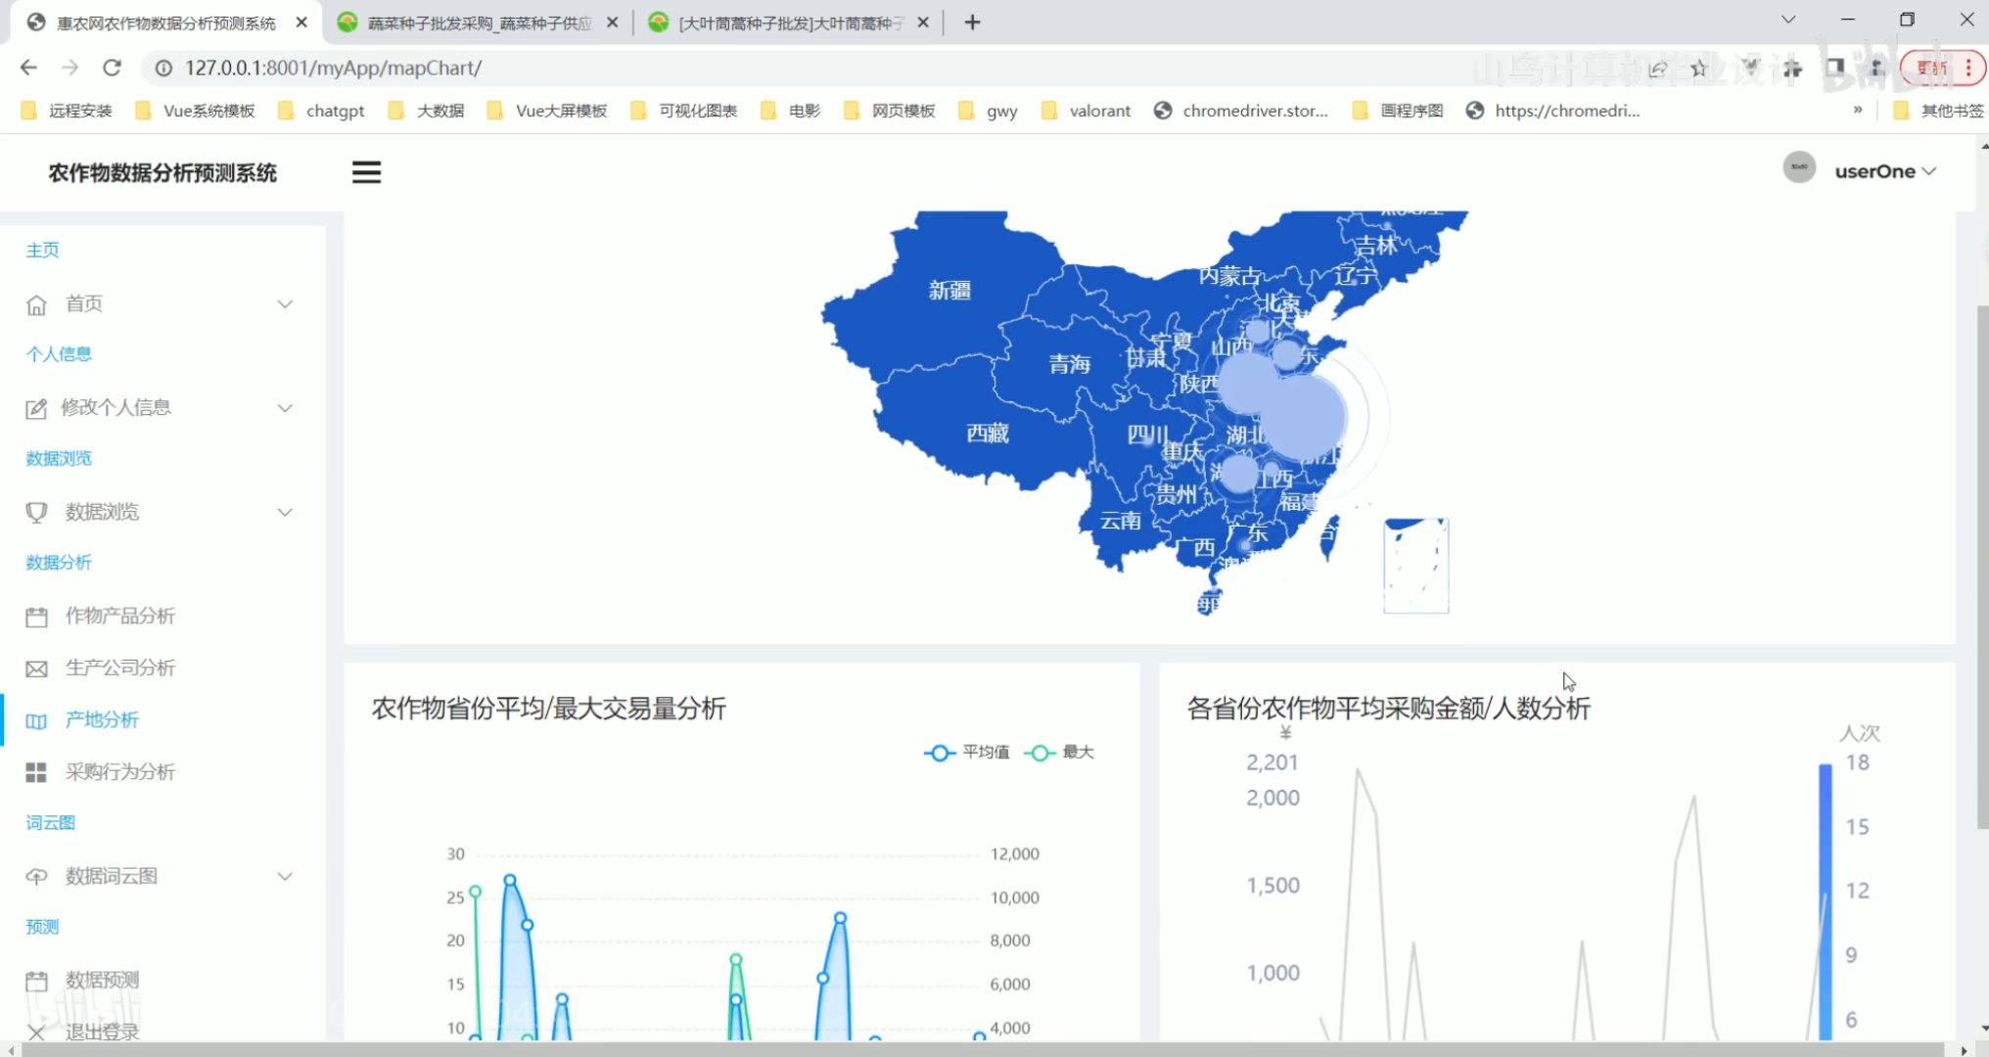This screenshot has height=1057, width=1989.
Task: Expand the 首页 menu chevron
Action: pos(285,304)
